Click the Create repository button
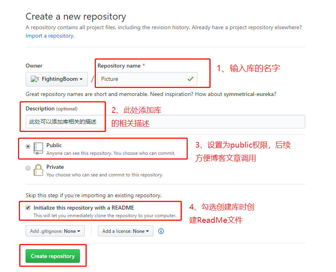This screenshot has height=272, width=336. pyautogui.click(x=53, y=256)
